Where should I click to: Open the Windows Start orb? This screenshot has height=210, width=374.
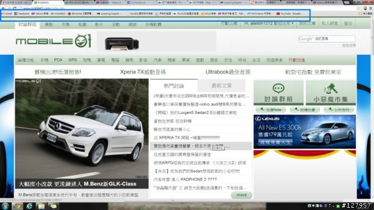click(5, 206)
